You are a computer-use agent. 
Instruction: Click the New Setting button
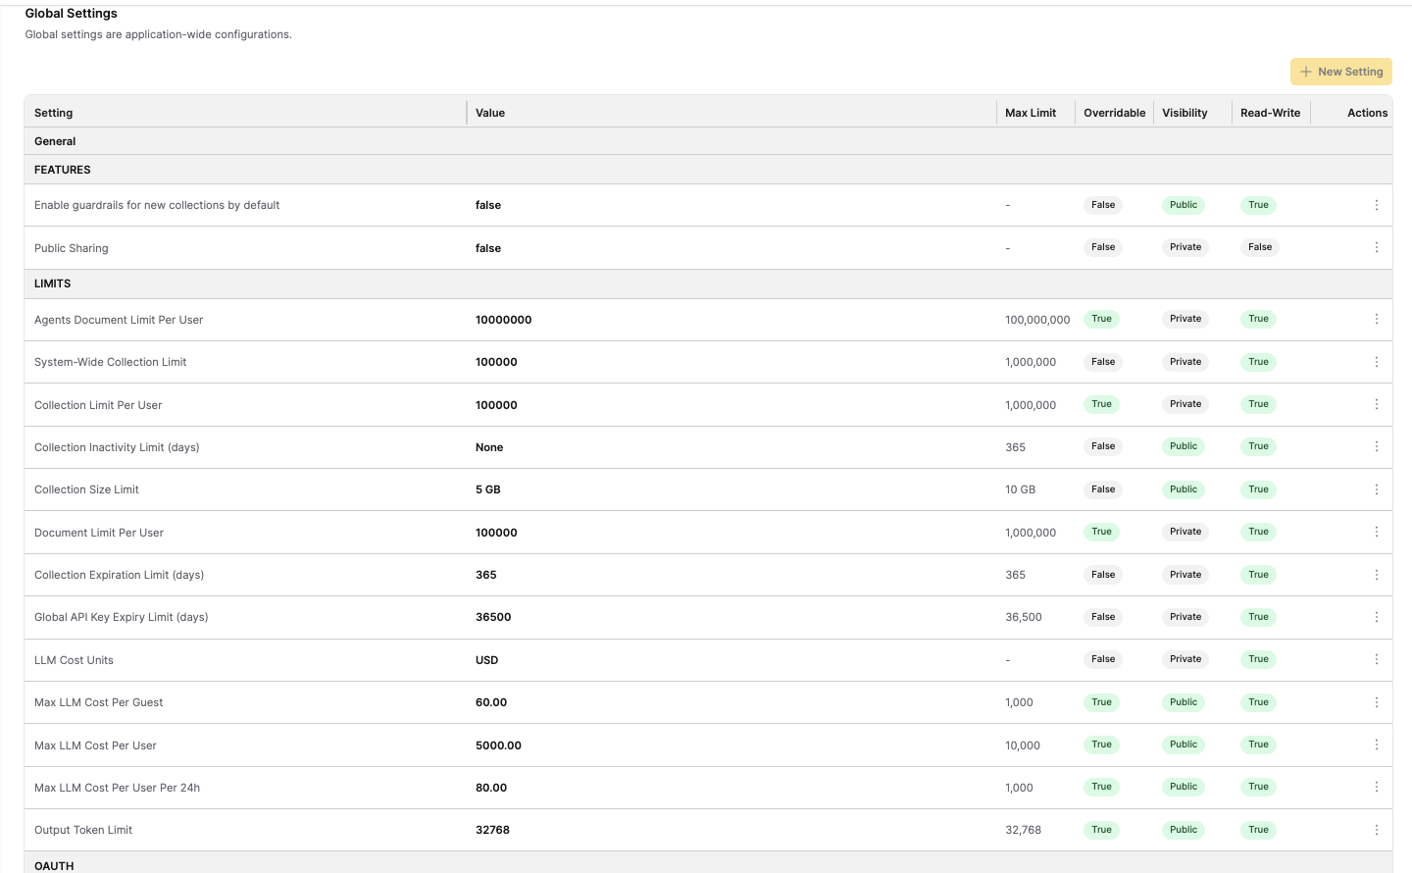(x=1340, y=71)
